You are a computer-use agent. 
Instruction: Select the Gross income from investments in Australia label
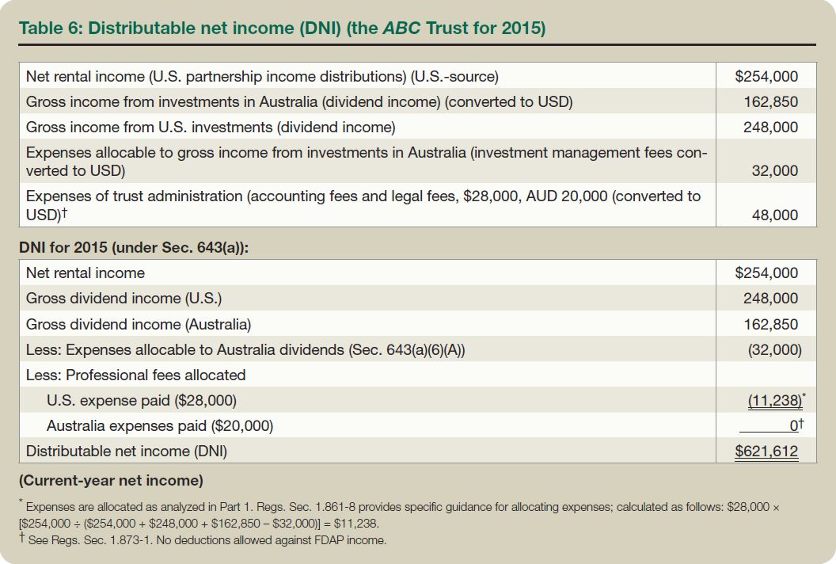(299, 102)
